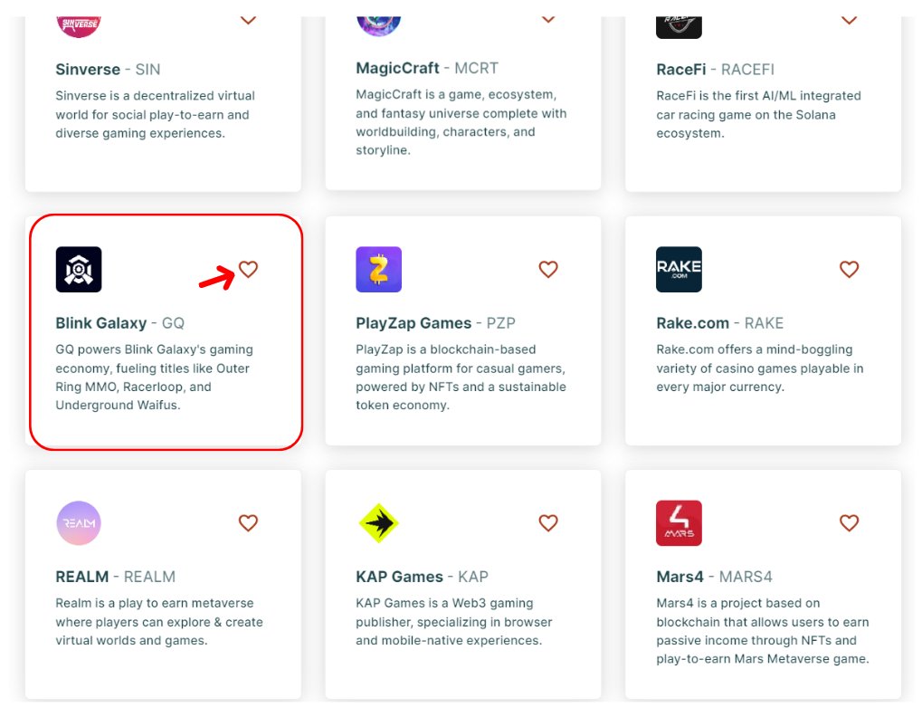Select the RaceFi description text

pyautogui.click(x=758, y=114)
